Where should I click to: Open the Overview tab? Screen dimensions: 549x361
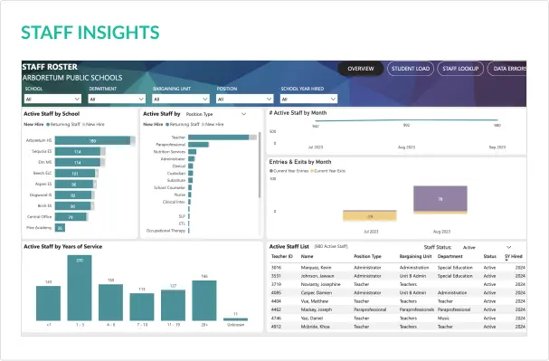tap(361, 69)
